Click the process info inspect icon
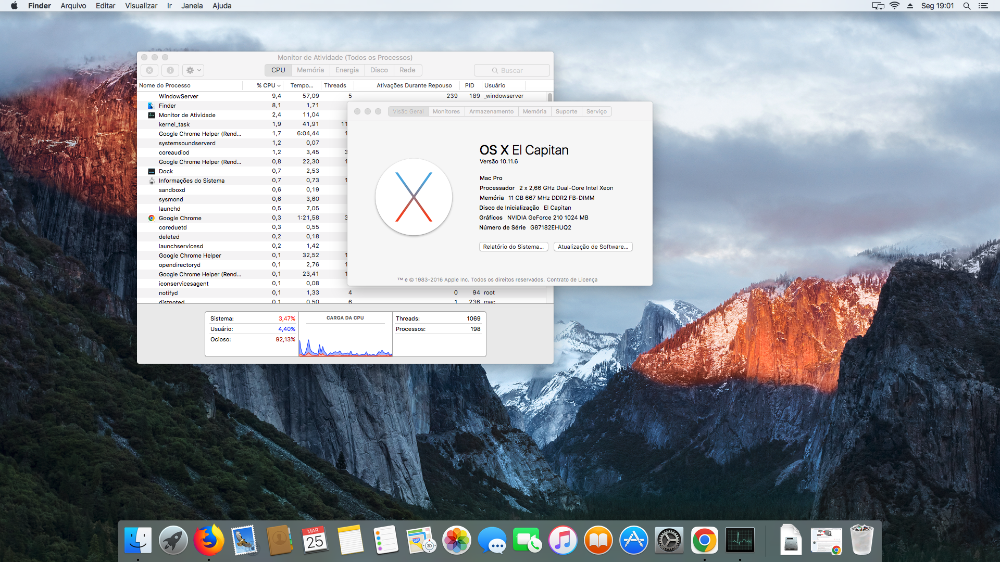Viewport: 1000px width, 562px height. pos(170,70)
